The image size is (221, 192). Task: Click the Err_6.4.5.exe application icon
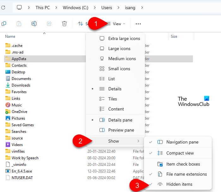pyautogui.click(x=8, y=171)
